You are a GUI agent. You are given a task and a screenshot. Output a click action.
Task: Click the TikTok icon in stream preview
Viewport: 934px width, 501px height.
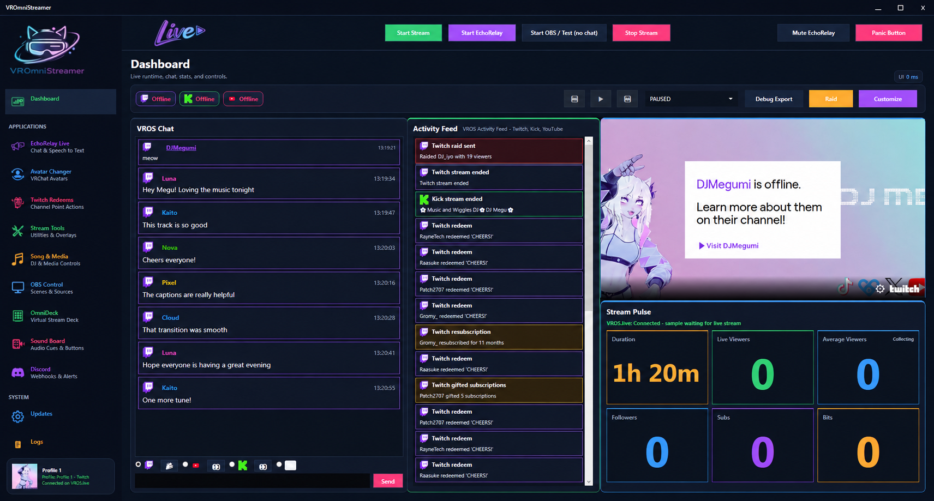coord(845,287)
